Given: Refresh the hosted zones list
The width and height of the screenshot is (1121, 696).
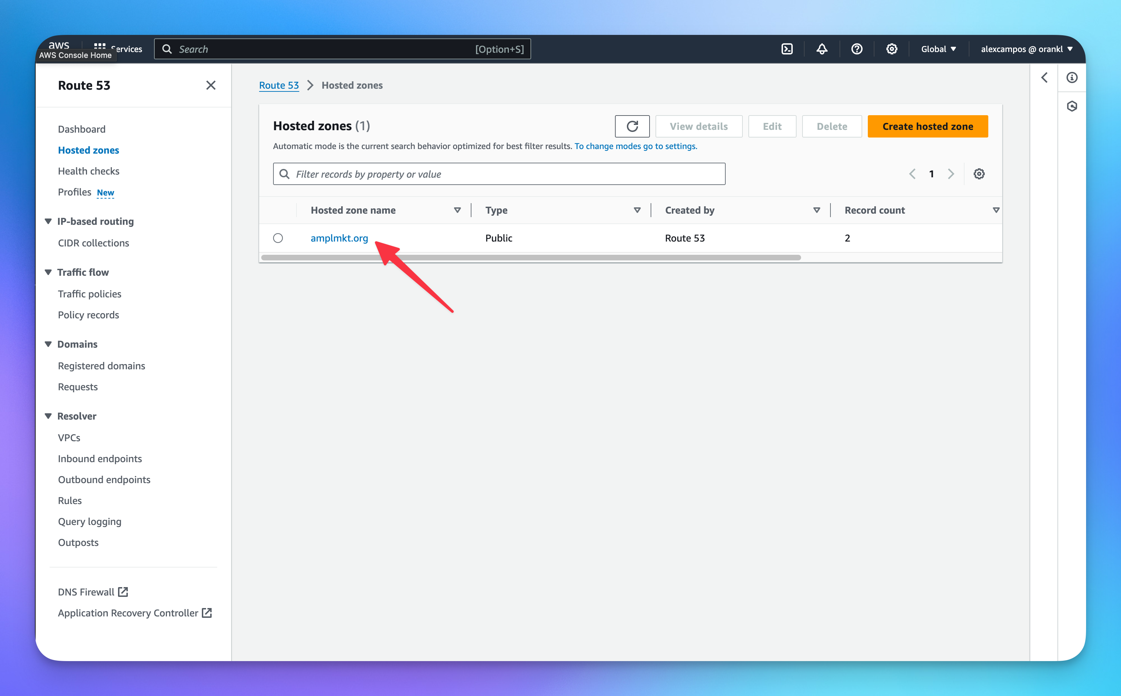Looking at the screenshot, I should coord(632,126).
